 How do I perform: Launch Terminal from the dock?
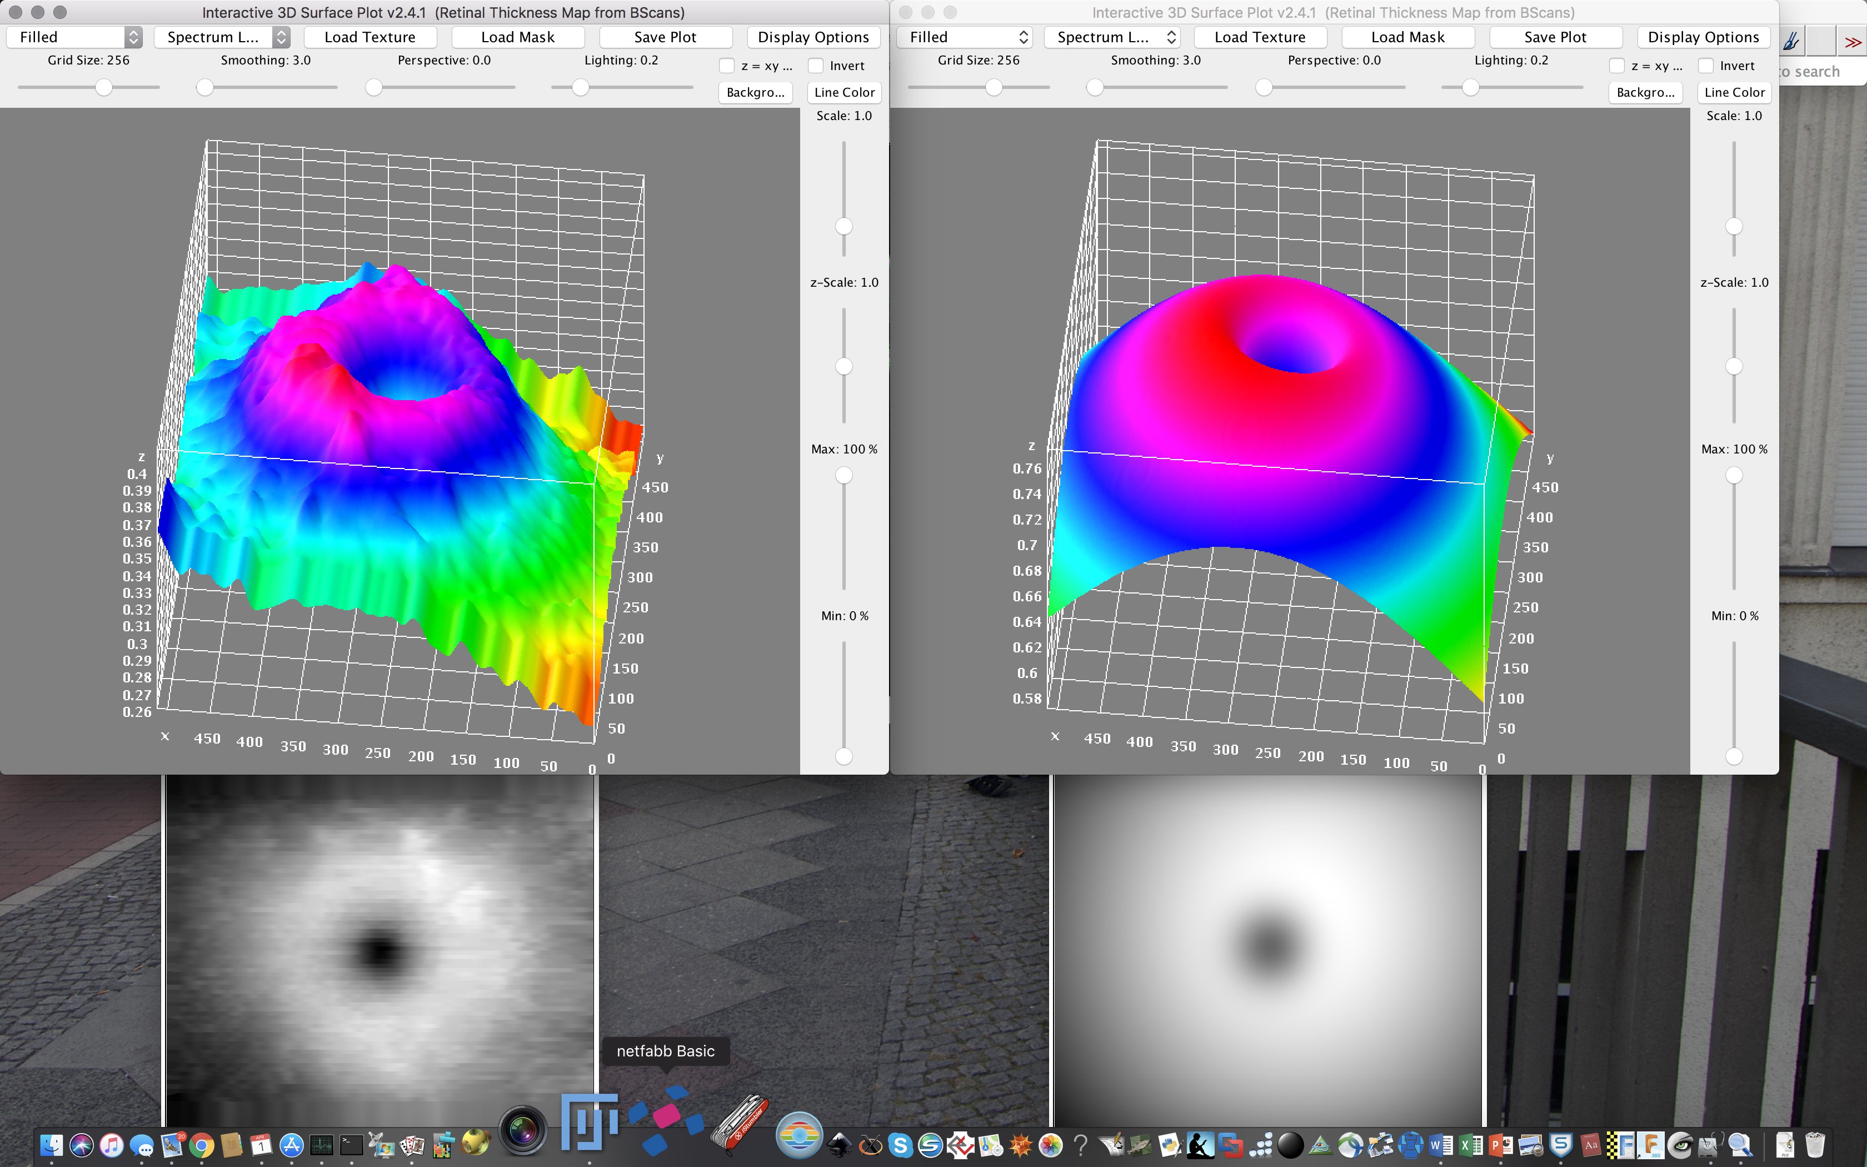(x=351, y=1145)
